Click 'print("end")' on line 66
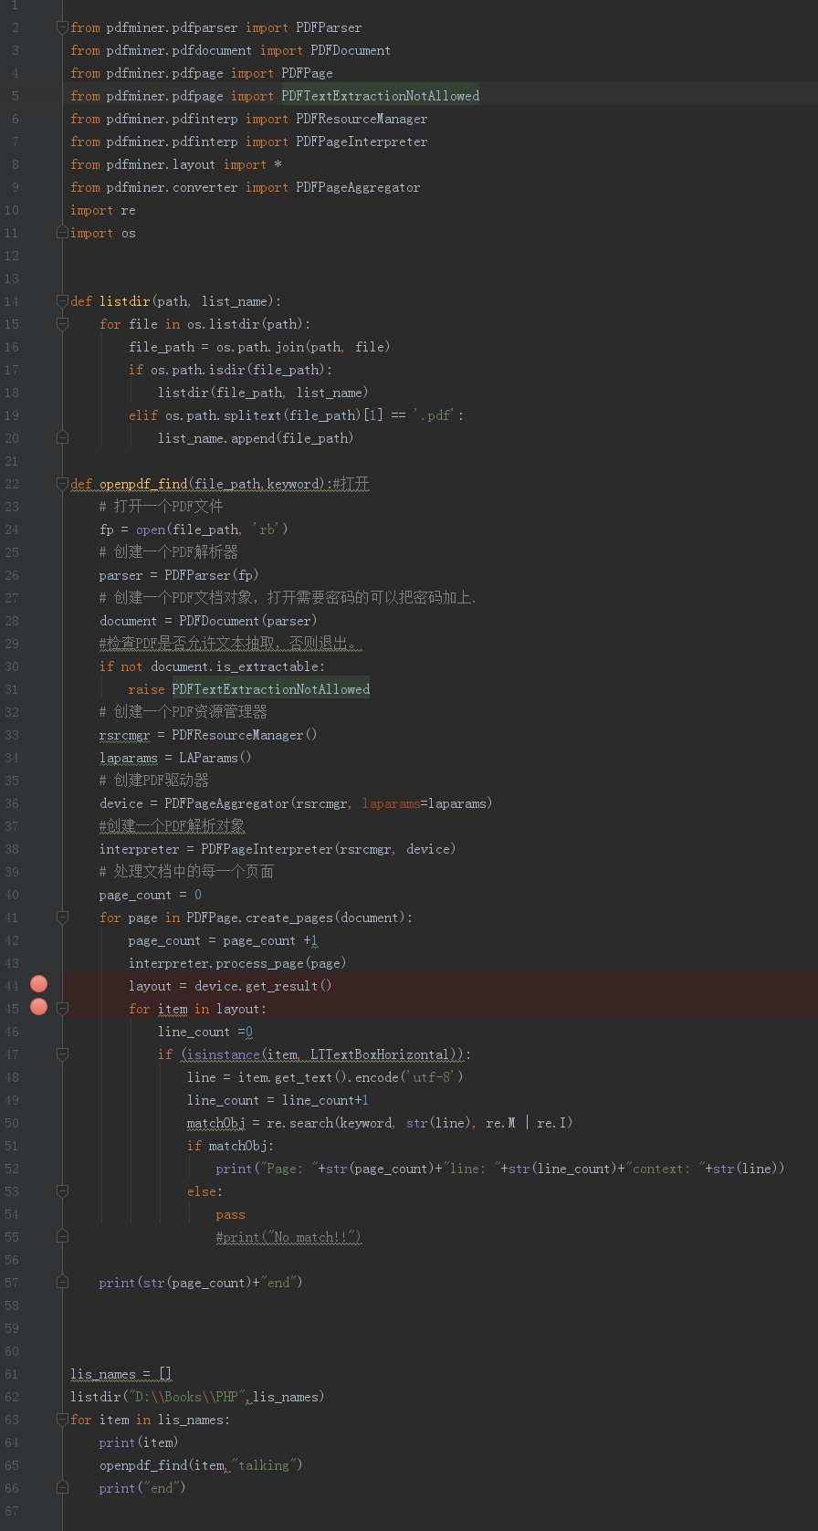Screen dimensions: 818x1531 [142, 1488]
